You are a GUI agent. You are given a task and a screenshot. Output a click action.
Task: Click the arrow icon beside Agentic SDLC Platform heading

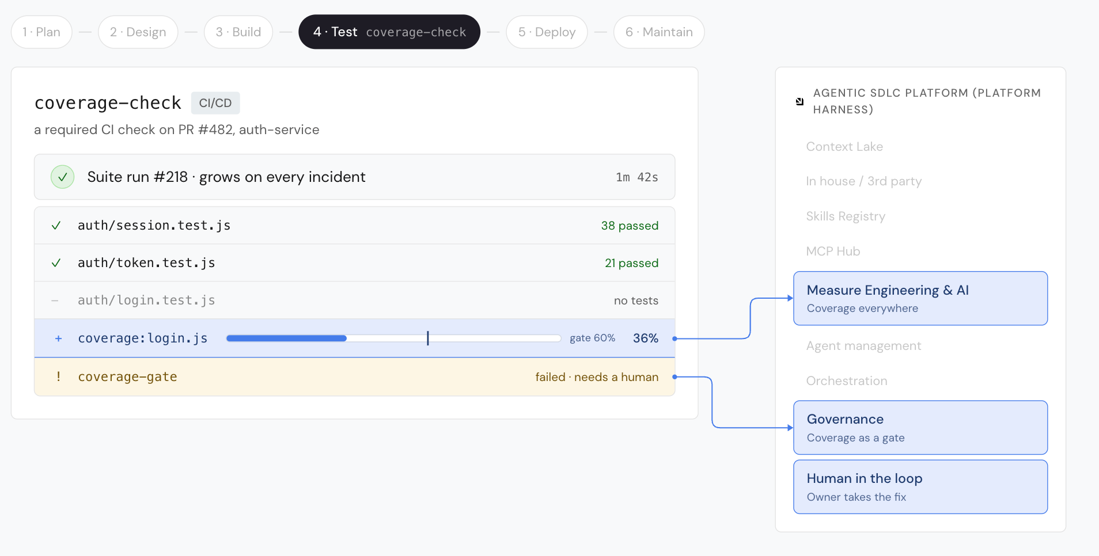[799, 101]
